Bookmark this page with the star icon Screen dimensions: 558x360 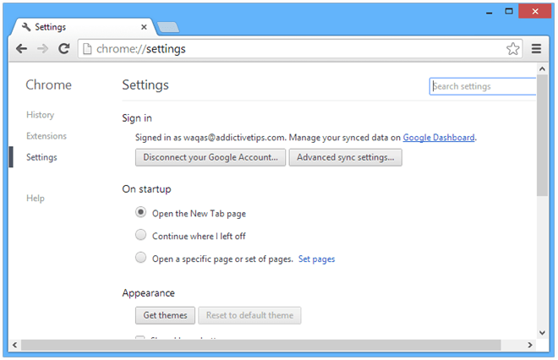coord(513,49)
